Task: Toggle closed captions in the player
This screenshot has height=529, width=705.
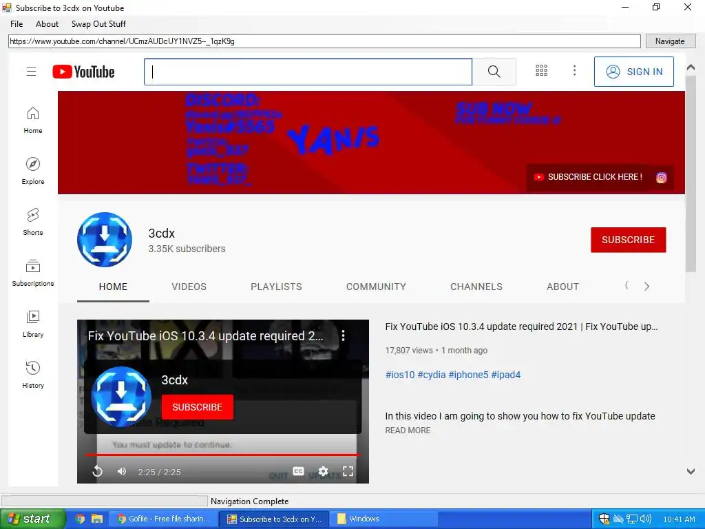Action: (299, 471)
